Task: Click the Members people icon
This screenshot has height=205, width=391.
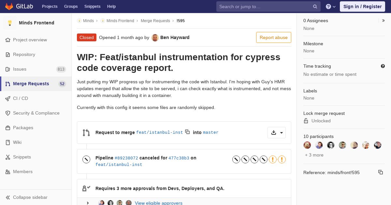Action: pos(8,171)
